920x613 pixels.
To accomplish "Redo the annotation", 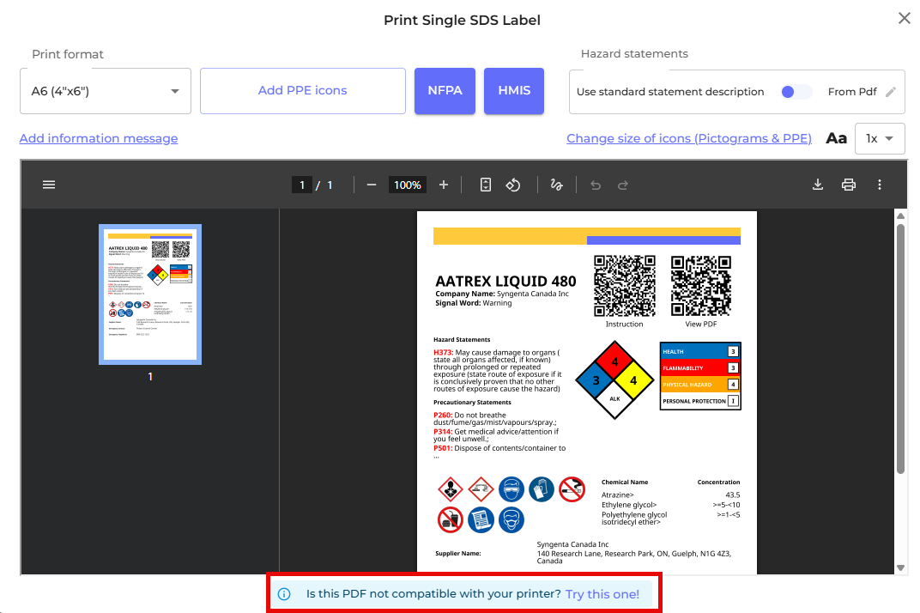I will (622, 185).
